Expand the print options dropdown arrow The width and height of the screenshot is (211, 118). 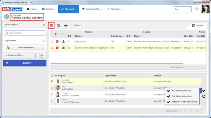(x=71, y=25)
